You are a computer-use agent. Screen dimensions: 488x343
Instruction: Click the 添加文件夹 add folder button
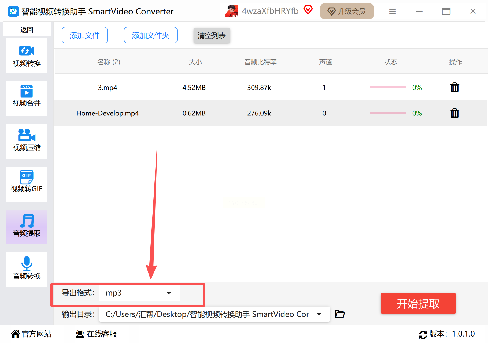pos(151,35)
